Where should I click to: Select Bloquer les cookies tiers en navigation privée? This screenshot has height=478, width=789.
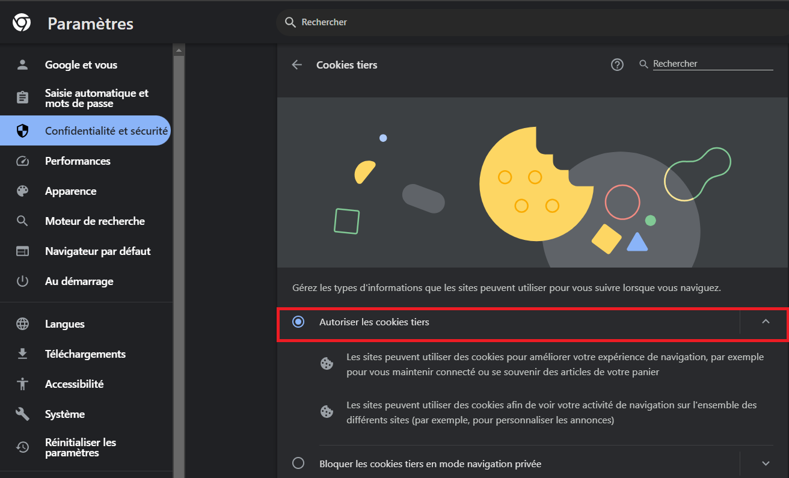(x=298, y=464)
